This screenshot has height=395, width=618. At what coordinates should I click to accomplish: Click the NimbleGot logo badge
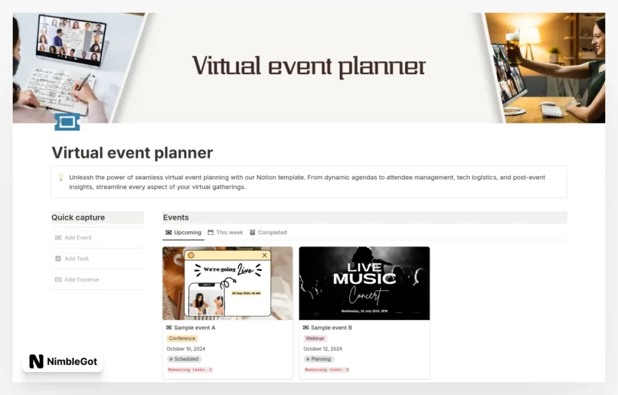click(x=63, y=361)
